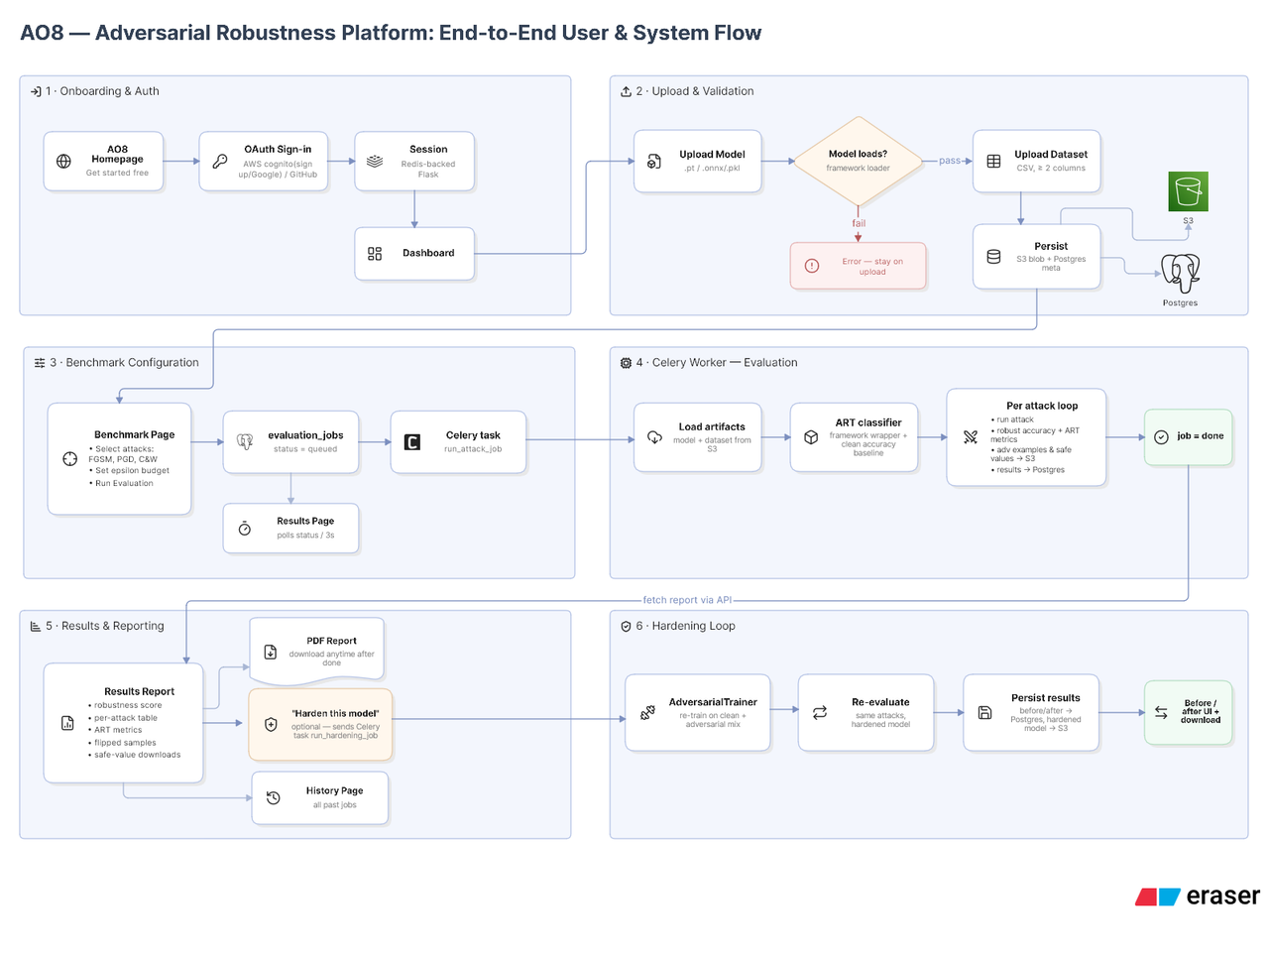Image resolution: width=1268 pixels, height=960 pixels.
Task: Click the '5 · Results & Reporting' group title
Action: (x=105, y=627)
